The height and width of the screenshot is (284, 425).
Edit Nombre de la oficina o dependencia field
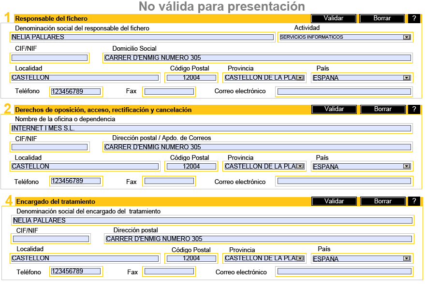[211, 128]
